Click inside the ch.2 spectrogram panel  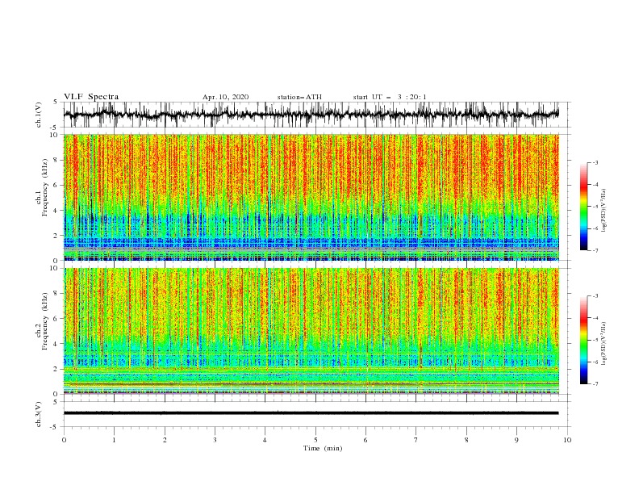[x=311, y=331]
